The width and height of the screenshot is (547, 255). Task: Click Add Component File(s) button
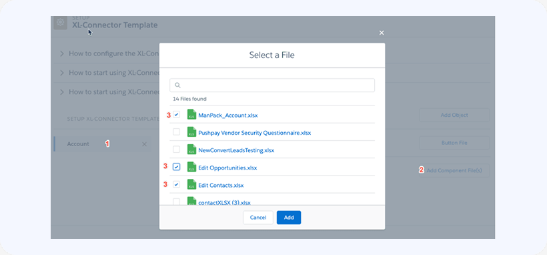click(x=454, y=170)
